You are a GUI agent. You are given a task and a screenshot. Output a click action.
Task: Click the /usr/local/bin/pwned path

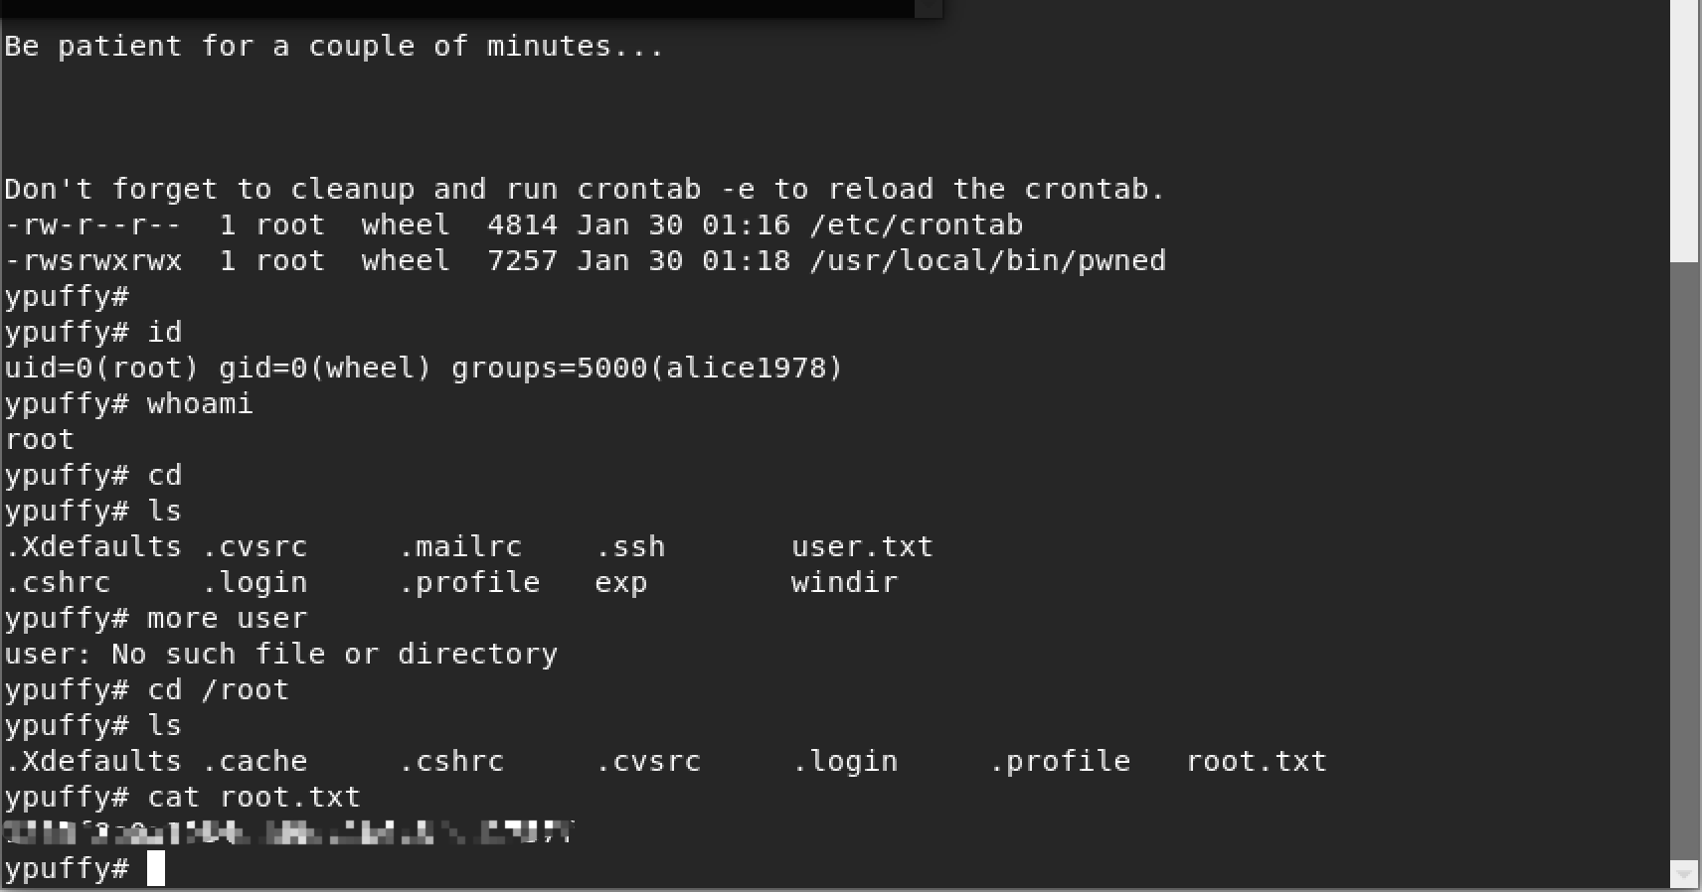pyautogui.click(x=987, y=260)
